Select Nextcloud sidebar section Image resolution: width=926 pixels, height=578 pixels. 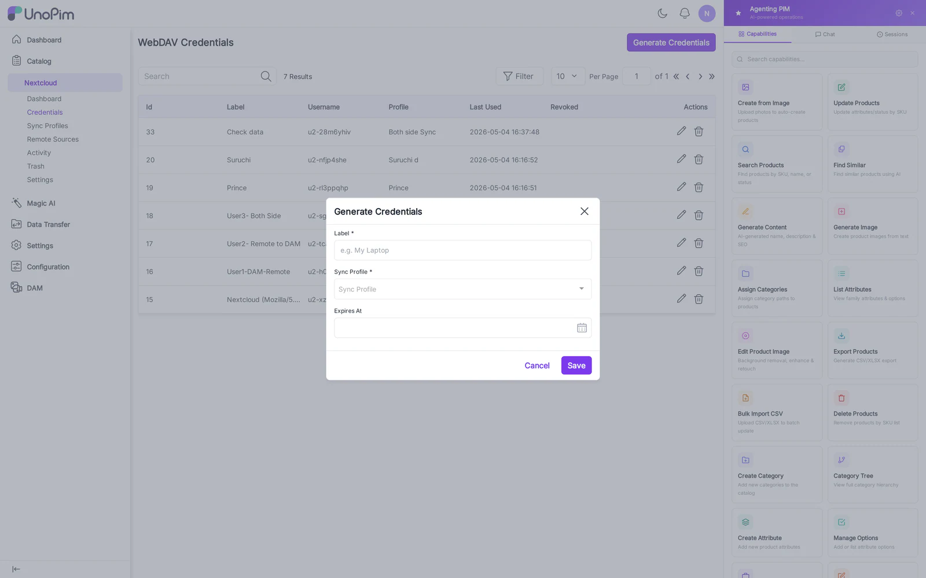coord(65,83)
